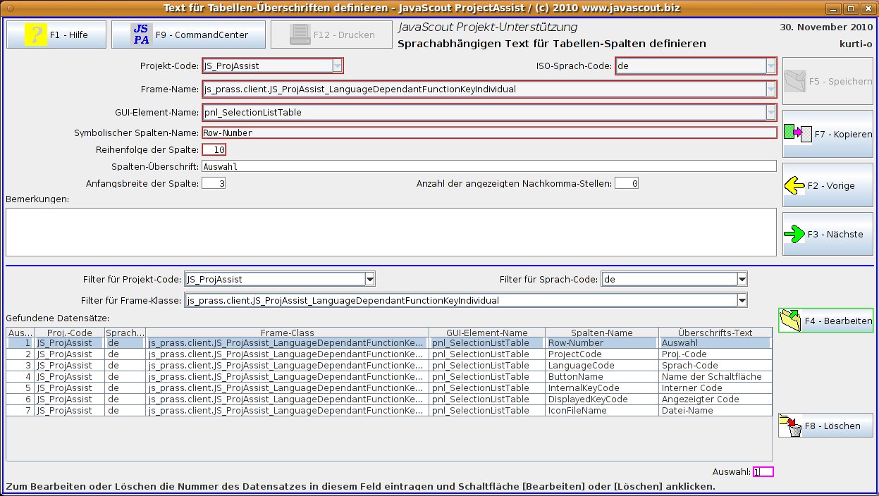Open CommandCenter via the JSPA icon
The width and height of the screenshot is (879, 496).
[x=141, y=35]
